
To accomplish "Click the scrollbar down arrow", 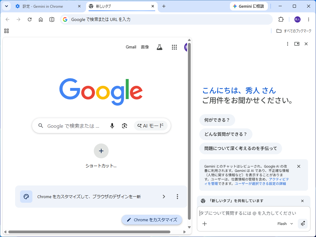I will [189, 227].
